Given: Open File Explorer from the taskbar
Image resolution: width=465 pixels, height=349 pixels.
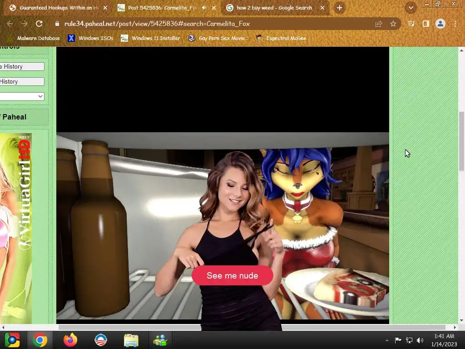Looking at the screenshot, I should point(131,340).
